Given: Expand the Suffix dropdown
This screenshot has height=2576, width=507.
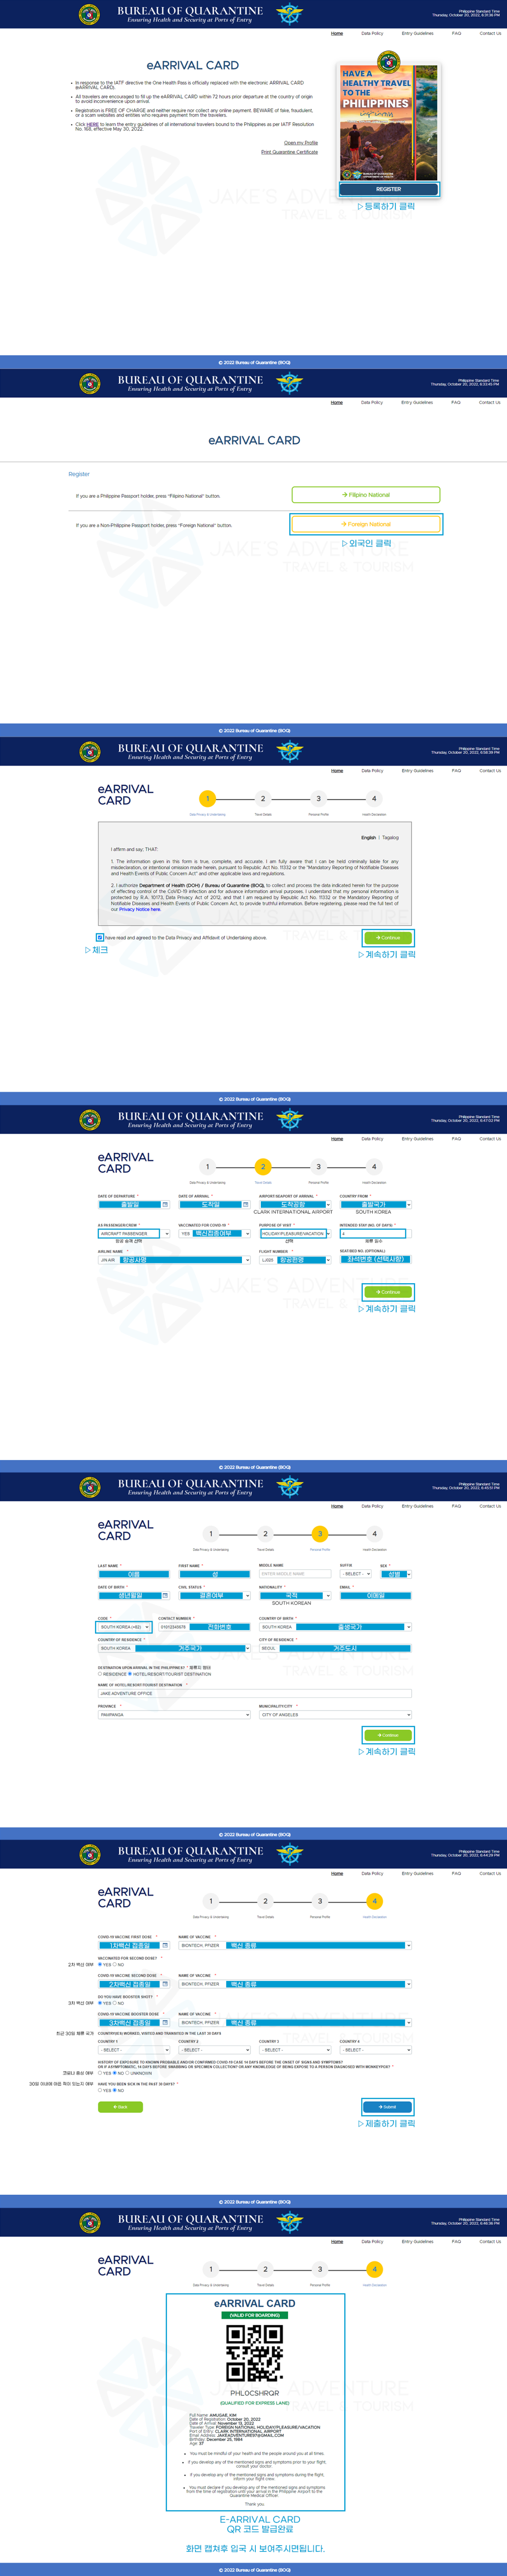Looking at the screenshot, I should click(x=355, y=1574).
